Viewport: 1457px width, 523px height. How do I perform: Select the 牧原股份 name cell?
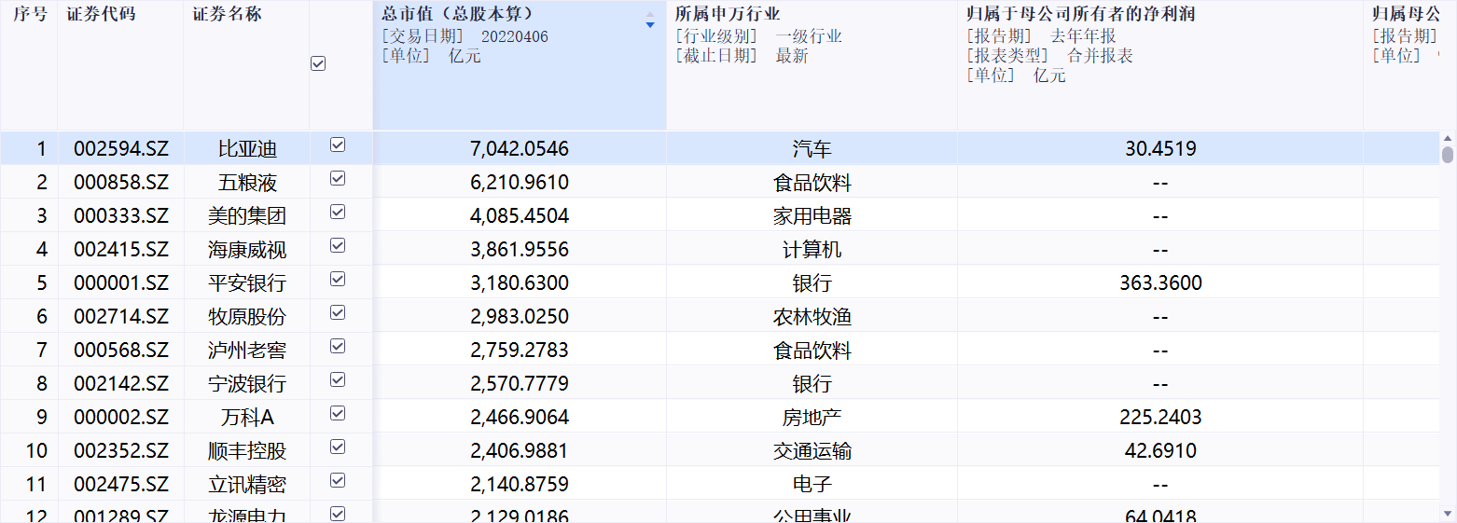tap(247, 317)
